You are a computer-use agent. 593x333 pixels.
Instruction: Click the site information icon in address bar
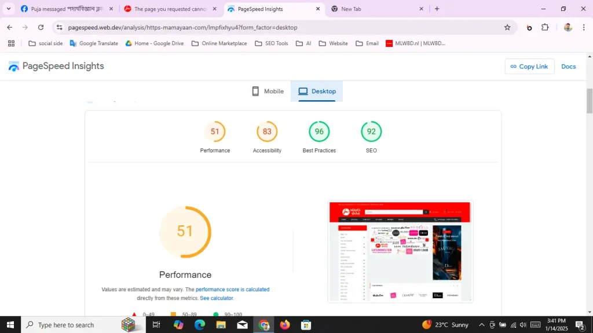[x=59, y=27]
